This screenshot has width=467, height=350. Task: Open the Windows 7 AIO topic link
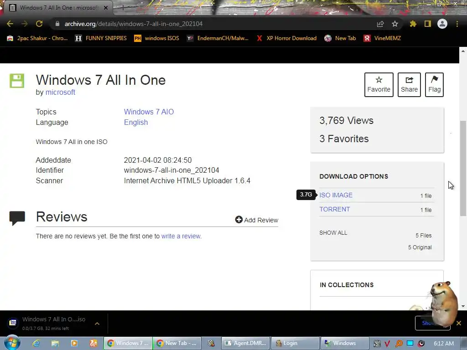[x=149, y=112]
